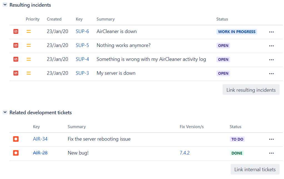Screen dimensions: 284x179
Task: Click the bug icon next to AIR-28
Action: pos(16,153)
